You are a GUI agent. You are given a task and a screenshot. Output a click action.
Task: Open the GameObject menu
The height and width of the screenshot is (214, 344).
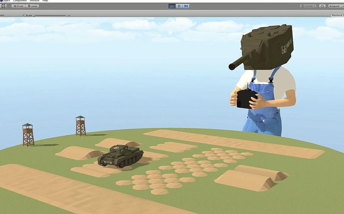tap(5, 1)
